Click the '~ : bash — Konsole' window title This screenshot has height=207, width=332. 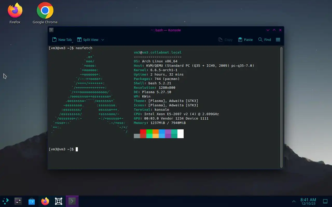click(166, 30)
